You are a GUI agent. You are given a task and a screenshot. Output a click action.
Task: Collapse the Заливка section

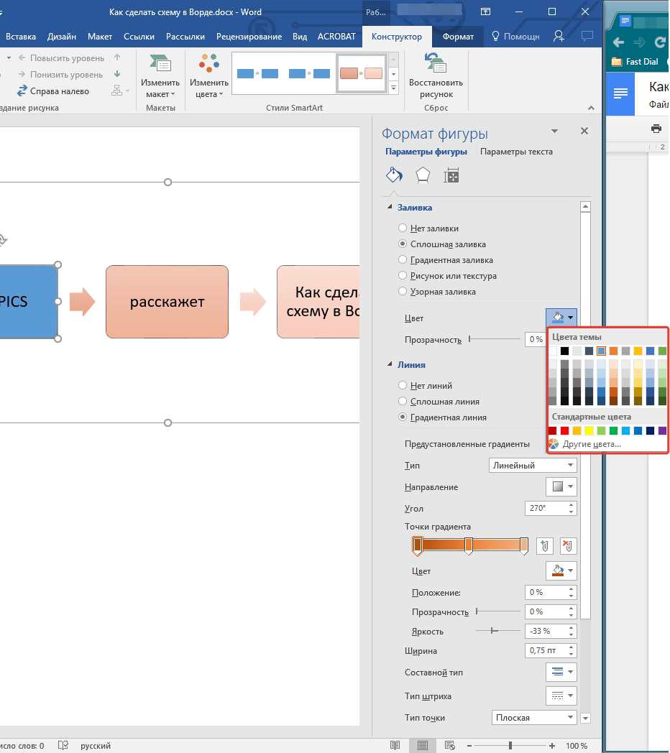point(390,208)
